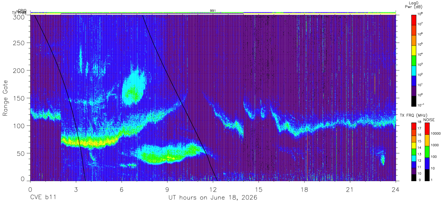Click the 6 hour tick label on time axis
This screenshot has height=205, width=445.
click(122, 189)
